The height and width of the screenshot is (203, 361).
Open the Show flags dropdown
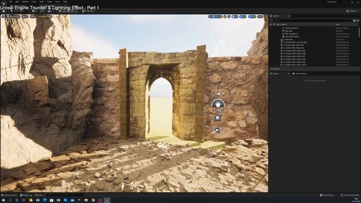(33, 16)
